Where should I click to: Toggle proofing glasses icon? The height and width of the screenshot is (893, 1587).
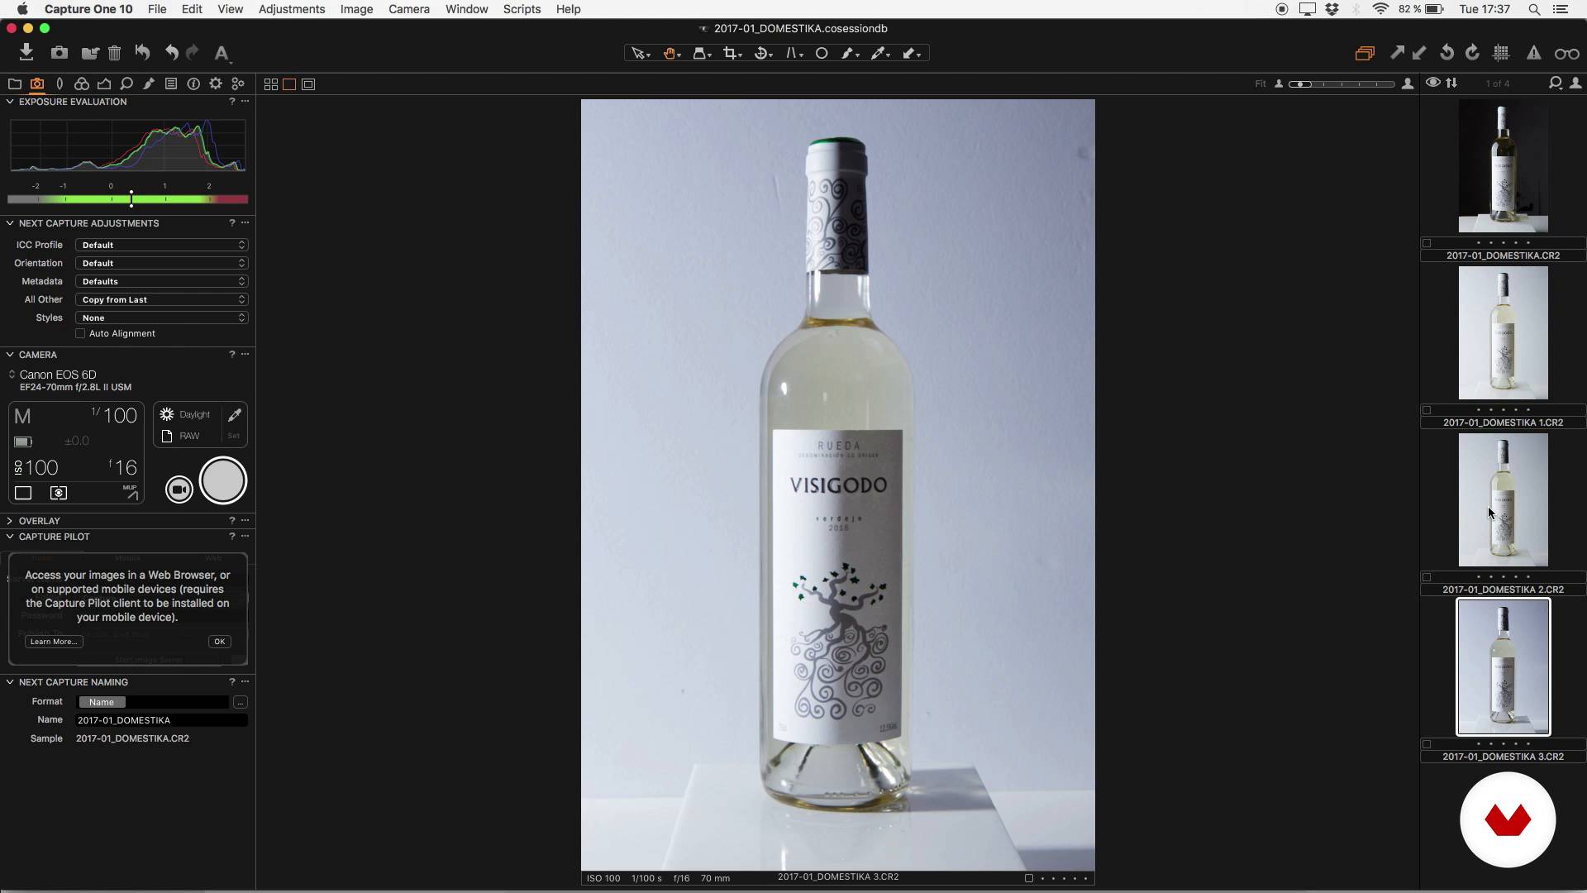pyautogui.click(x=1566, y=53)
